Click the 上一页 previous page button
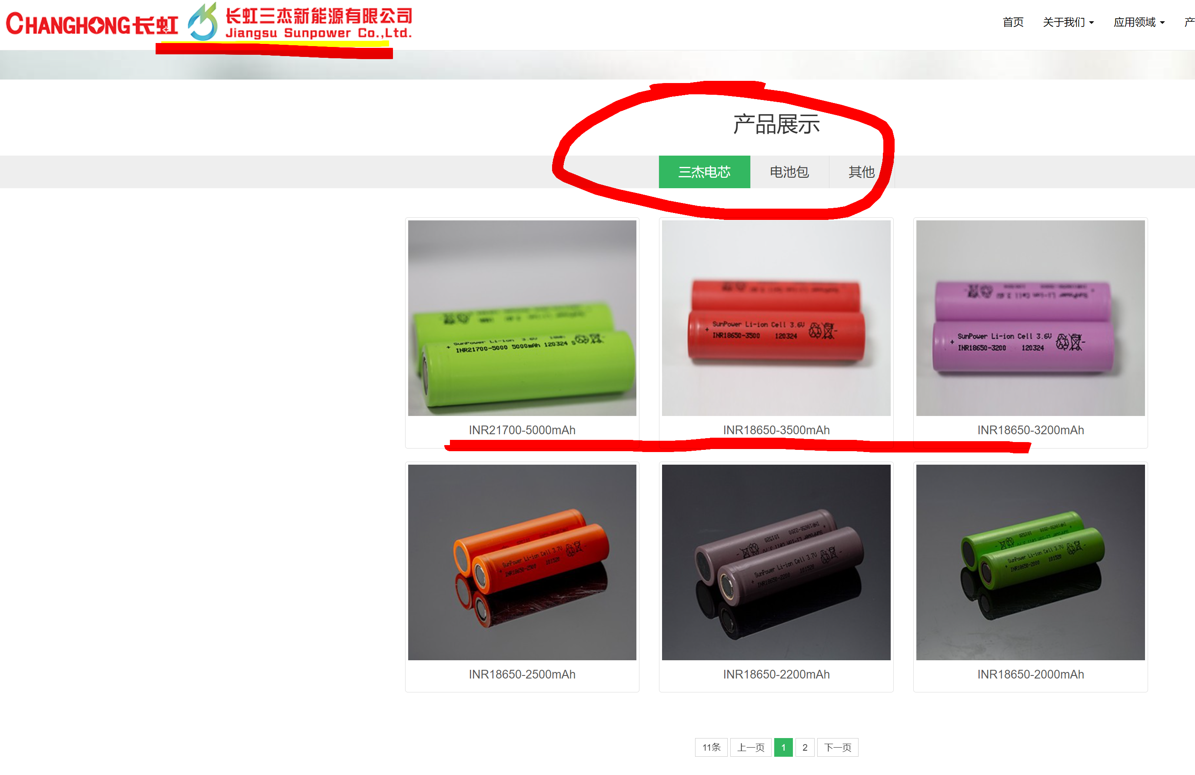 click(750, 747)
